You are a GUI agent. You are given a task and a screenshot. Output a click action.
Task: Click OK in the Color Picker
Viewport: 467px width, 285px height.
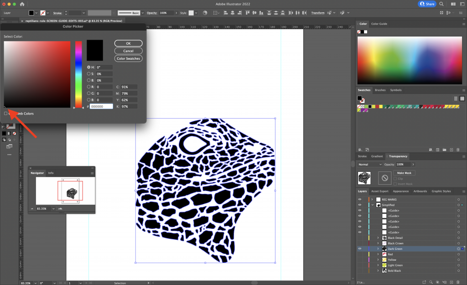pyautogui.click(x=128, y=43)
